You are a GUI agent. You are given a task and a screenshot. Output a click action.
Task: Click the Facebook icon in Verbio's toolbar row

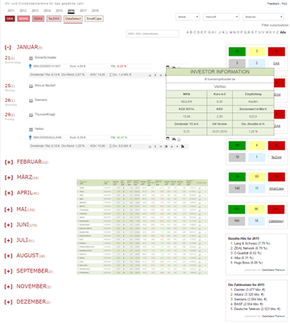(155, 146)
